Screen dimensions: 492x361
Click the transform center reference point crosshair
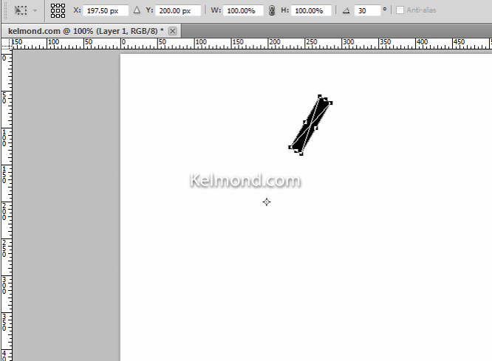267,202
